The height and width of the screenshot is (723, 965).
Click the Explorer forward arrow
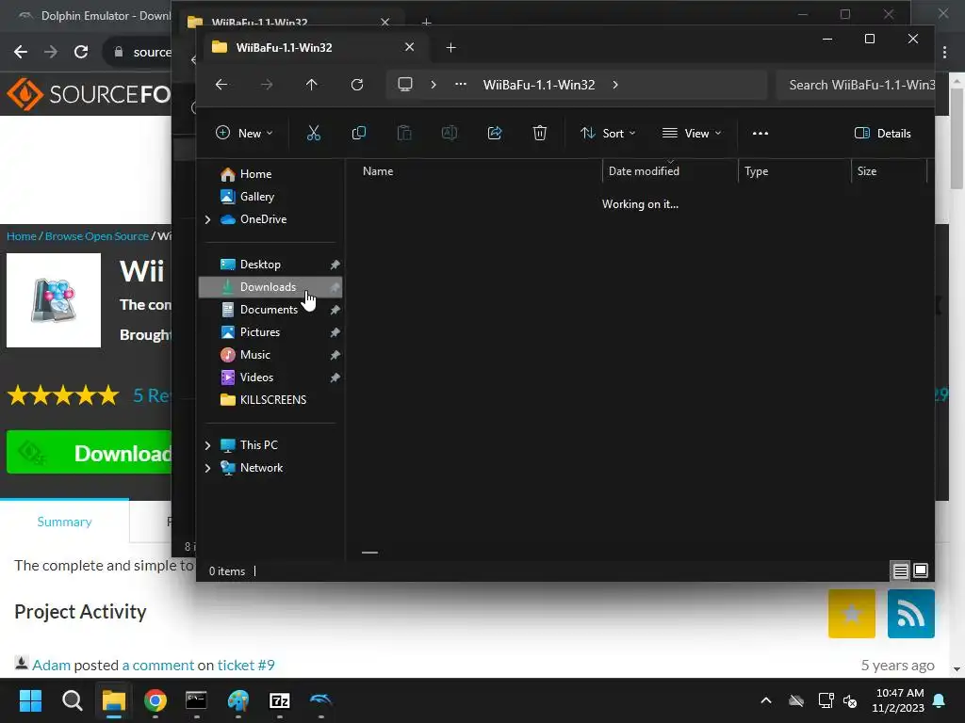click(x=267, y=84)
